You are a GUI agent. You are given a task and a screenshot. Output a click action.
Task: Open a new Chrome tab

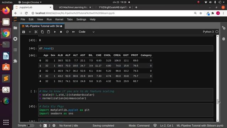136,7
